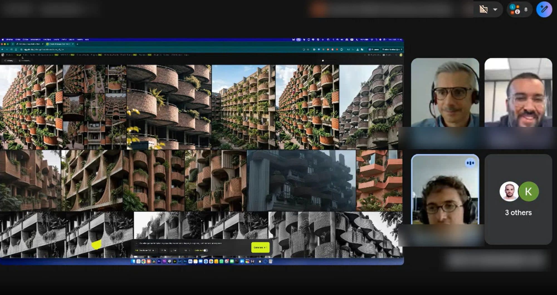
Task: Switch to the Community tab
Action: pyautogui.click(x=25, y=60)
